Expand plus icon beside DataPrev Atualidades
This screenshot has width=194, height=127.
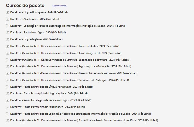[8, 19]
